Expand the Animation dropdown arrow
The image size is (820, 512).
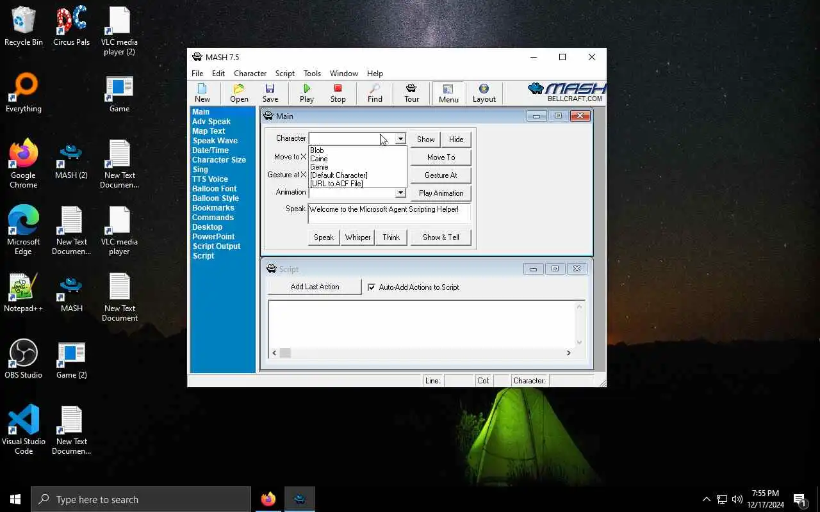tap(400, 193)
